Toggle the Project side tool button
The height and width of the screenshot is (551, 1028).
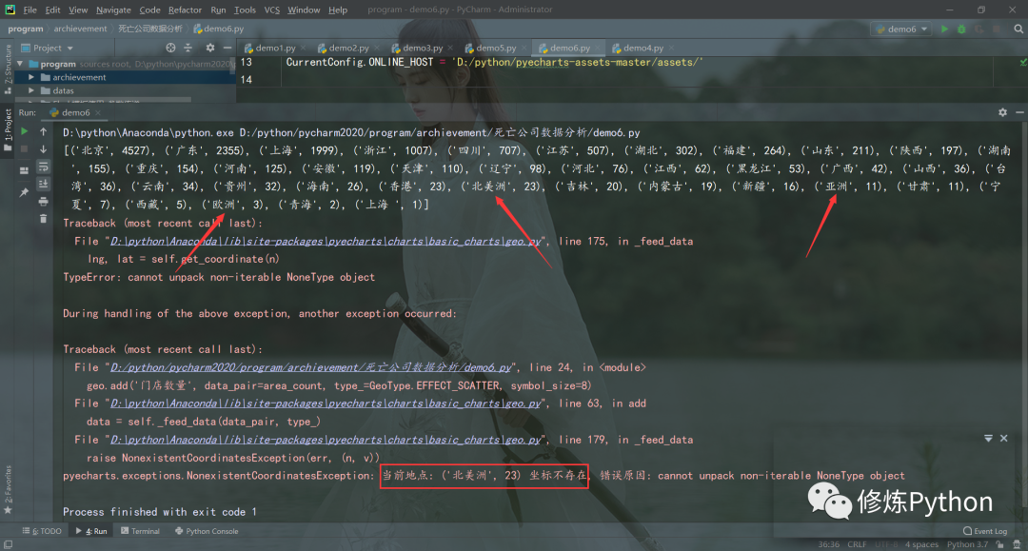pyautogui.click(x=8, y=129)
